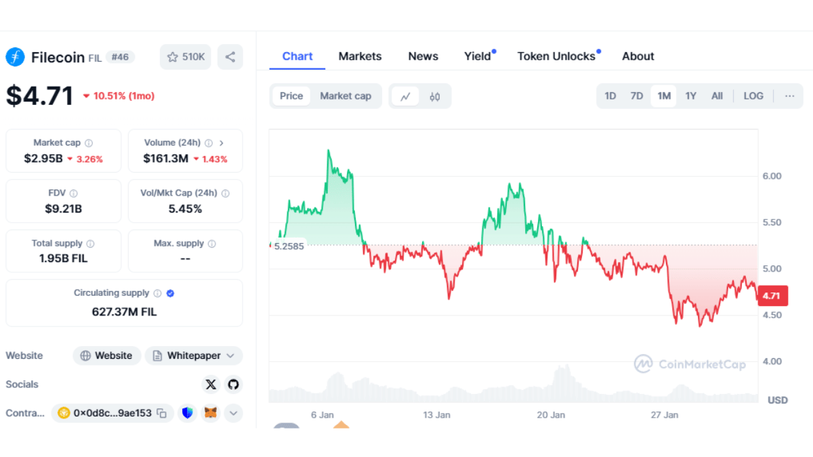Switch chart to candlestick view

tap(434, 96)
